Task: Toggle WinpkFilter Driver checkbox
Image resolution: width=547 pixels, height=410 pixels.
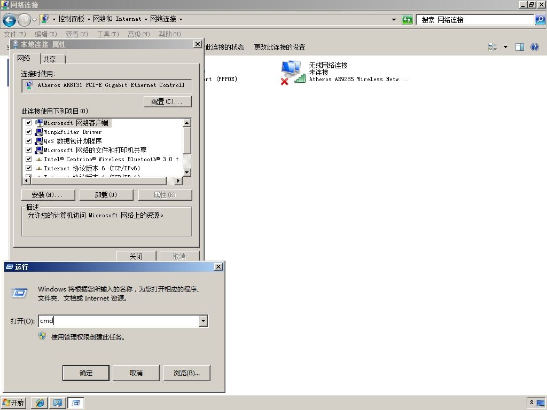Action: click(x=29, y=132)
